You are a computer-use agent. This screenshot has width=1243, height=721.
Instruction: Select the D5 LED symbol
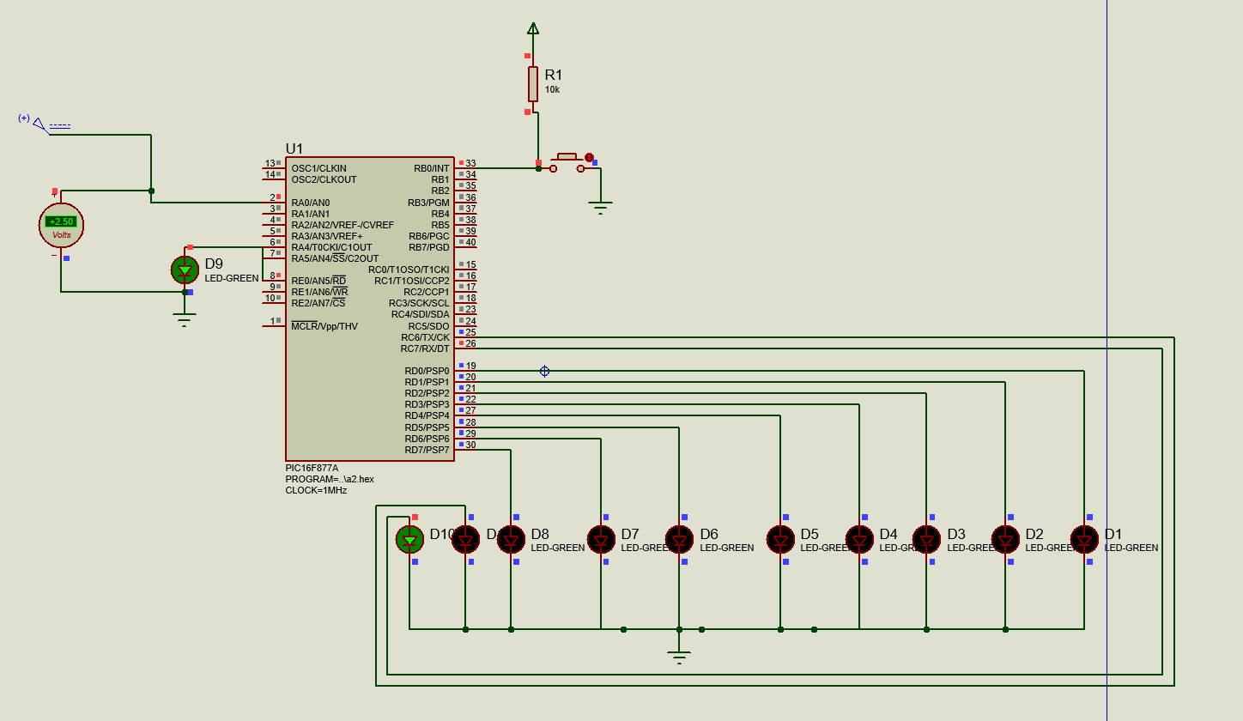point(780,539)
